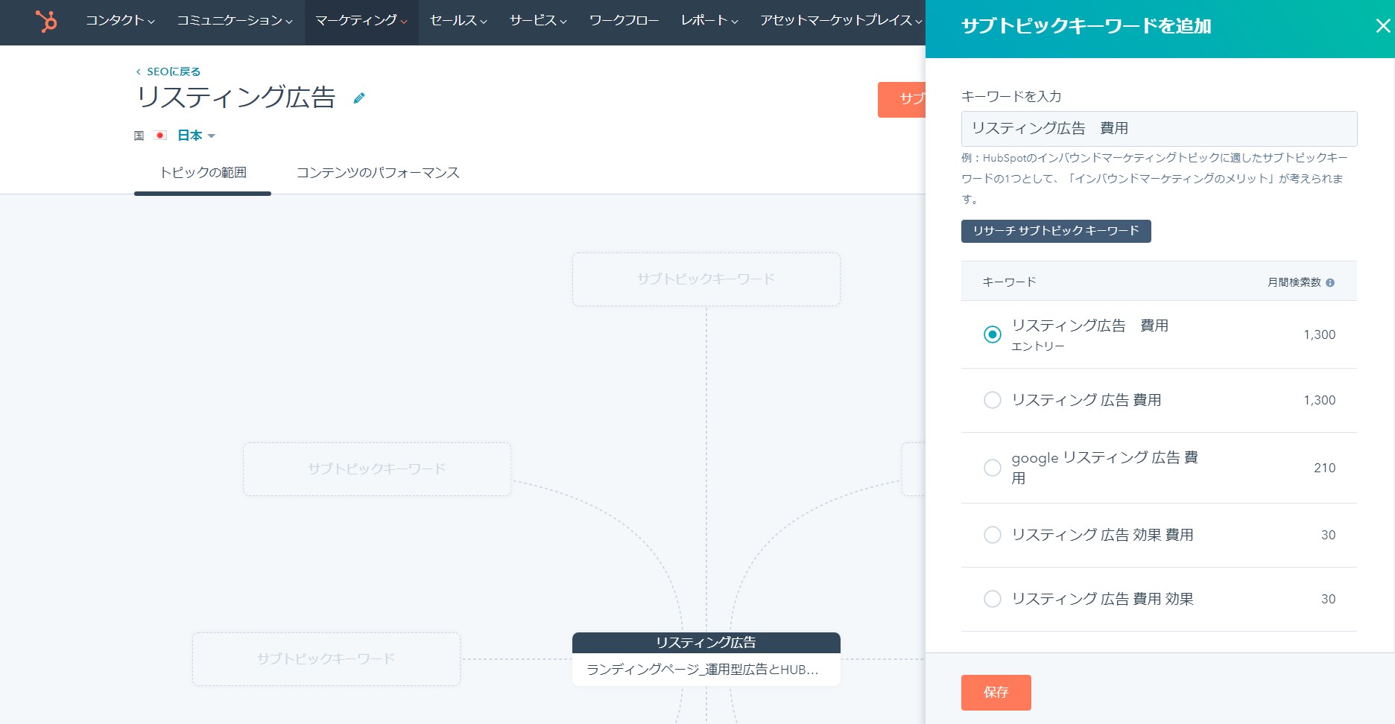Click the 月間検索数 column header

pyautogui.click(x=1294, y=282)
